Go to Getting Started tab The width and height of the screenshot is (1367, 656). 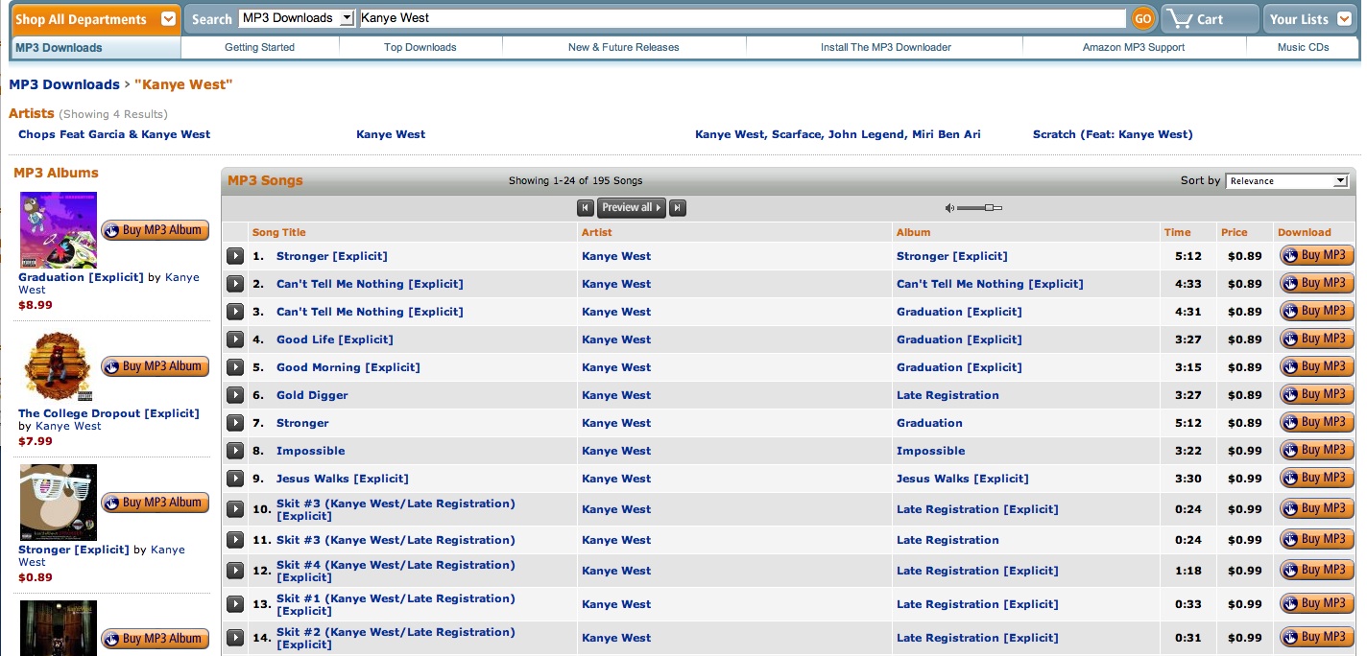coord(260,47)
